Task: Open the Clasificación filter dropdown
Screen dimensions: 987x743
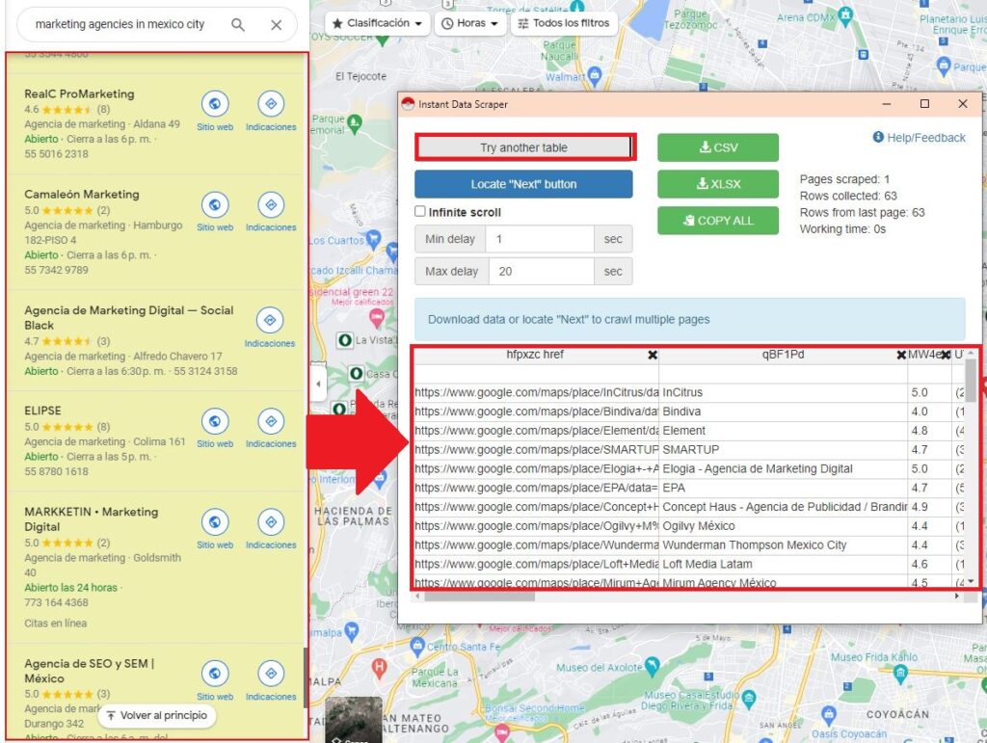Action: click(378, 23)
